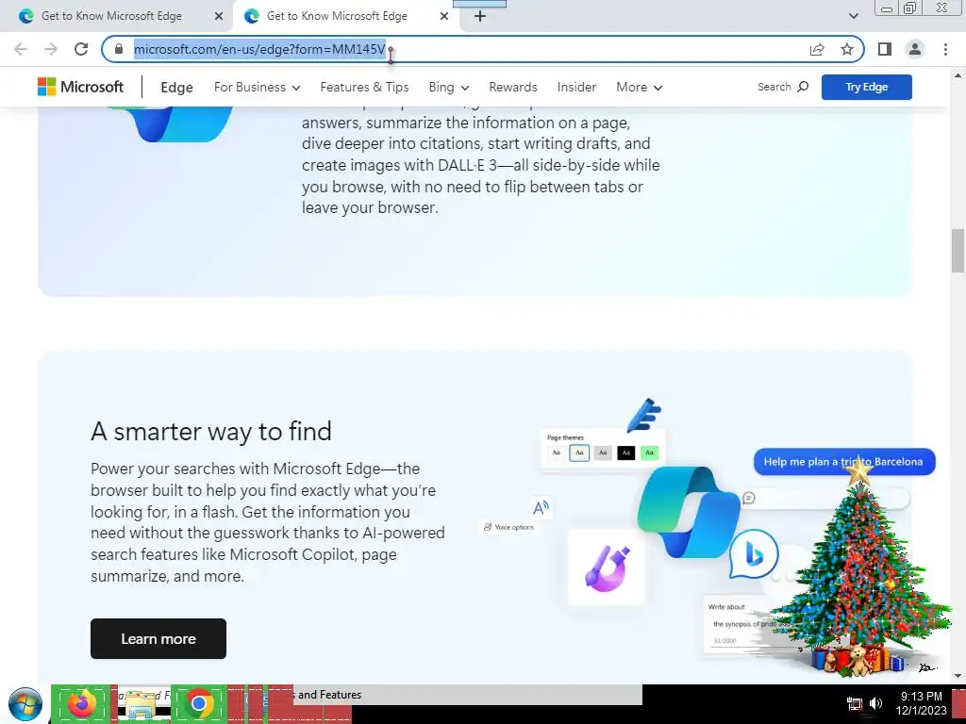
Task: Go back using the browser back arrow
Action: [21, 49]
